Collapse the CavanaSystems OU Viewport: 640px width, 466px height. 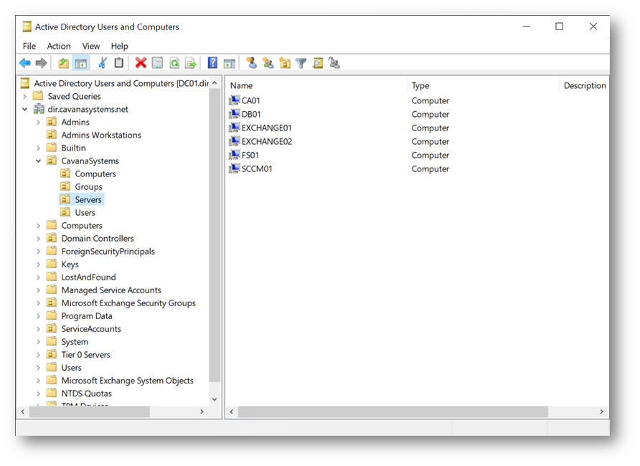click(38, 161)
